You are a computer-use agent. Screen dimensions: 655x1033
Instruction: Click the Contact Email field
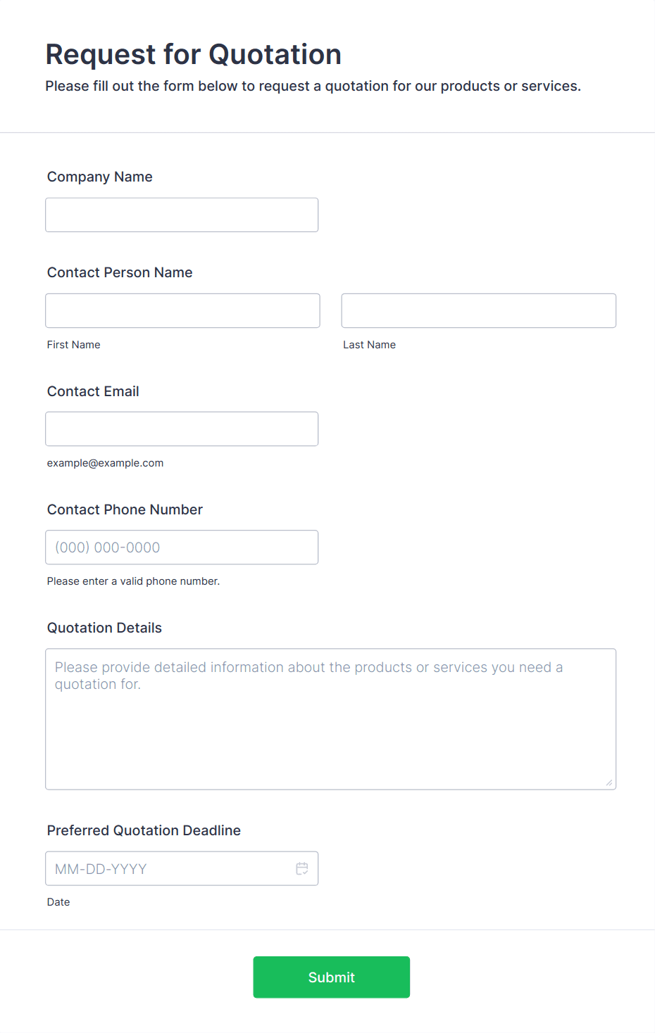(182, 429)
